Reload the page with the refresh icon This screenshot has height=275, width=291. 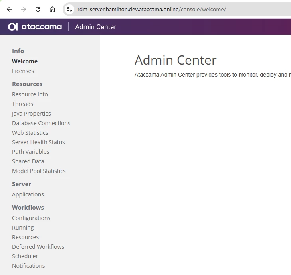click(38, 9)
